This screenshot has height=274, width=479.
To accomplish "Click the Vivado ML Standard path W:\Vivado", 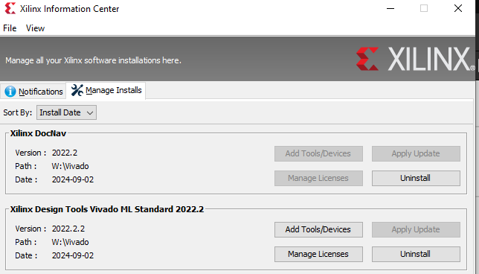I will pos(70,242).
